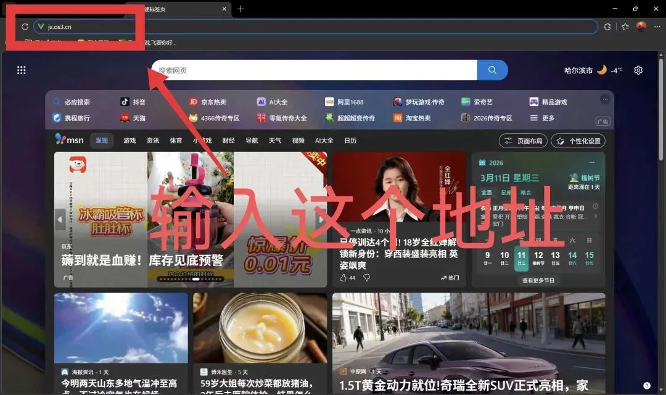Select the 发现 tab
666x395 pixels.
pyautogui.click(x=102, y=140)
